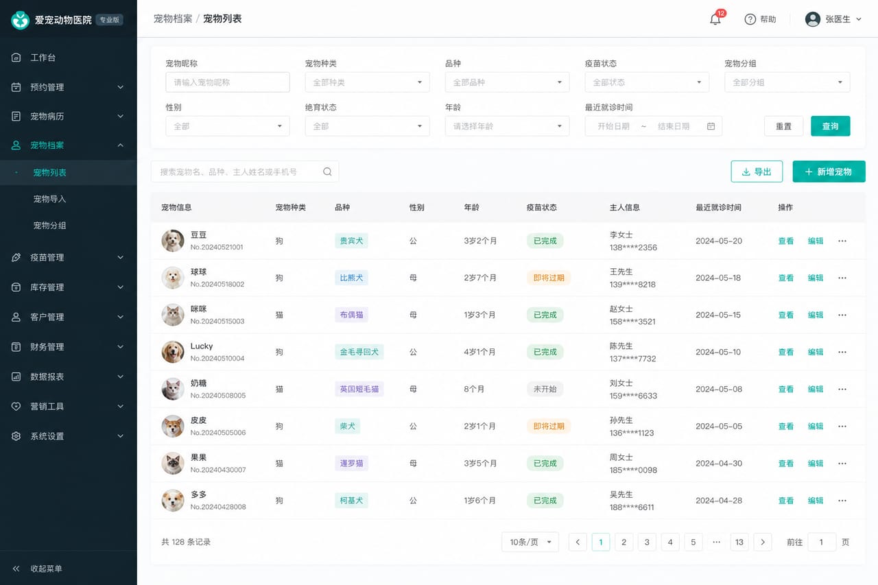The height and width of the screenshot is (585, 878).
Task: Open more actions for 球球 row
Action: [842, 278]
